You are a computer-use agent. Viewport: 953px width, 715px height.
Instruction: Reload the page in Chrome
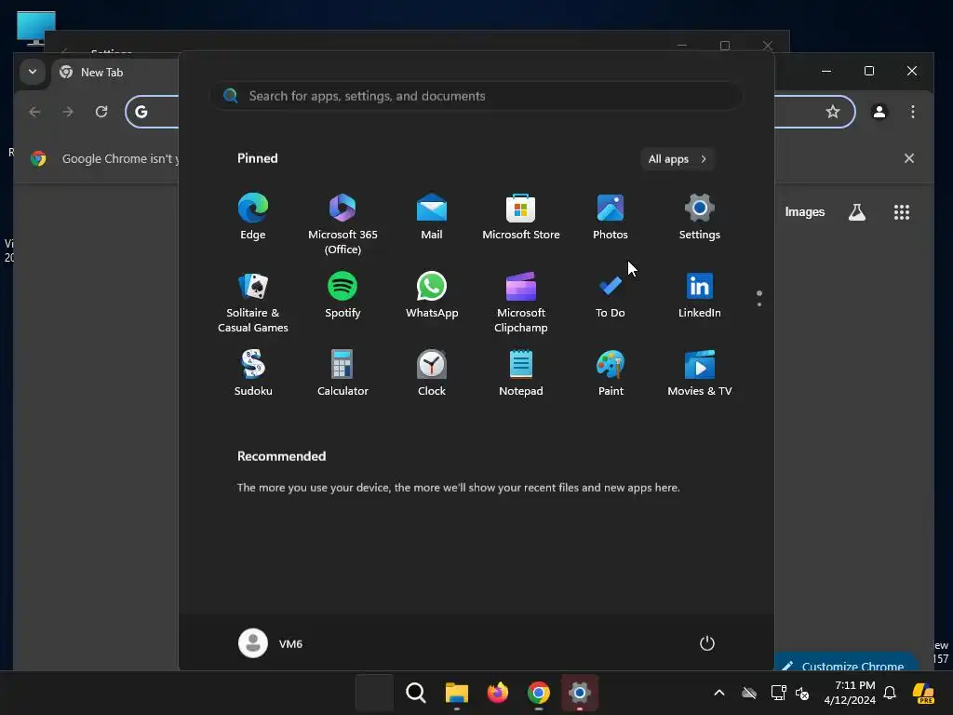(x=101, y=112)
